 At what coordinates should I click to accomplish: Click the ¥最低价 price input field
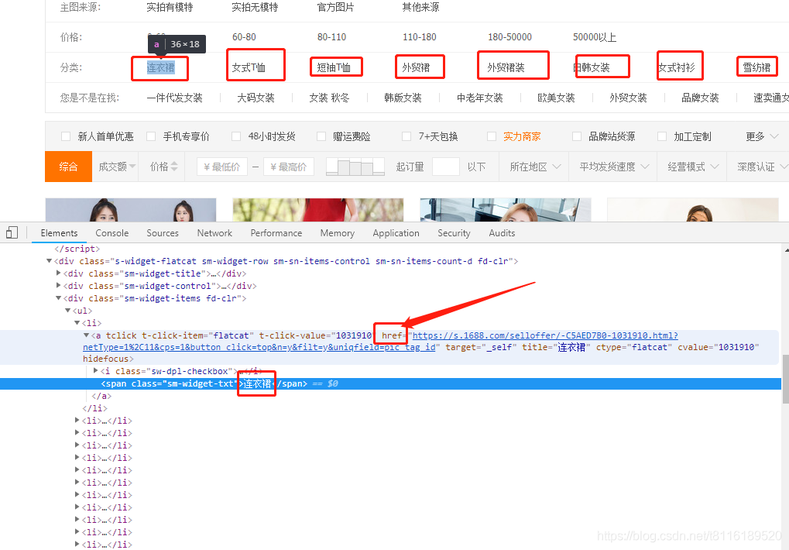point(221,166)
